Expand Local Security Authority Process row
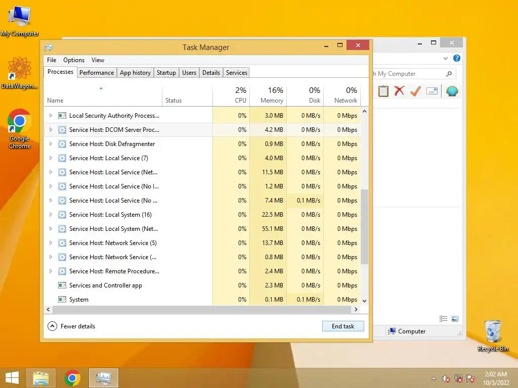 (x=51, y=116)
